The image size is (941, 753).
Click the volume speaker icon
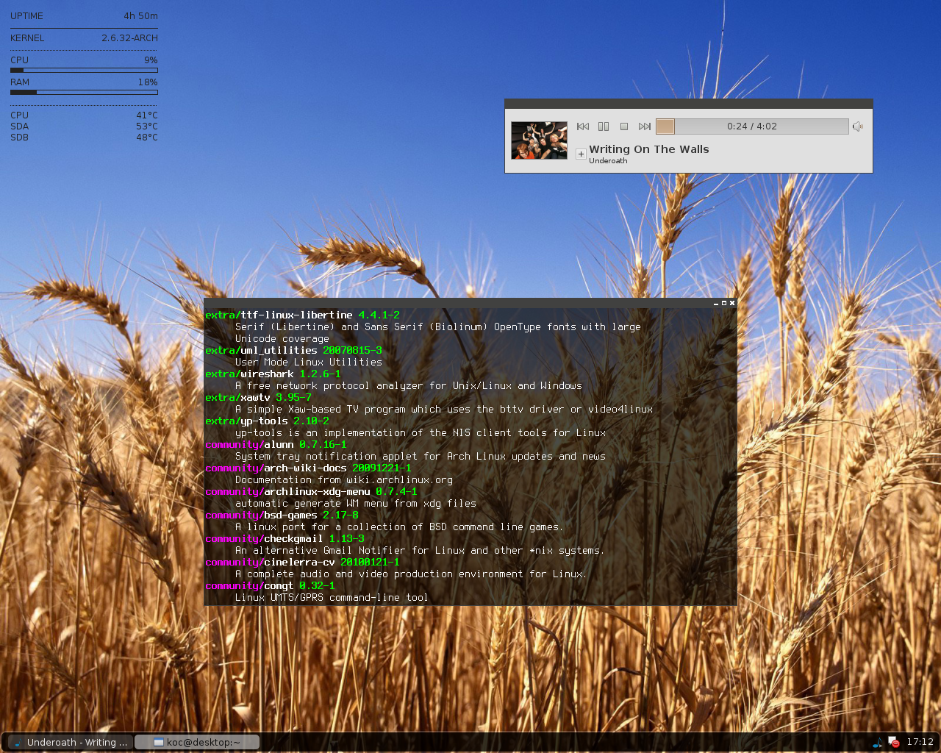(857, 126)
